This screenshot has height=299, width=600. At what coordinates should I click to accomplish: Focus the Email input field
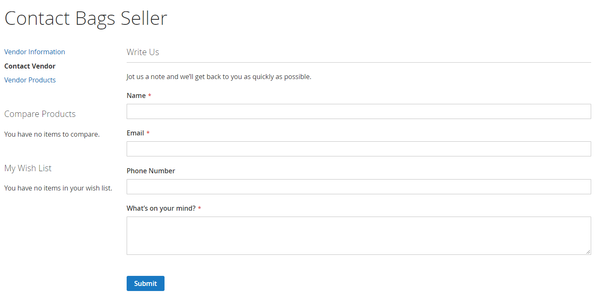tap(358, 149)
